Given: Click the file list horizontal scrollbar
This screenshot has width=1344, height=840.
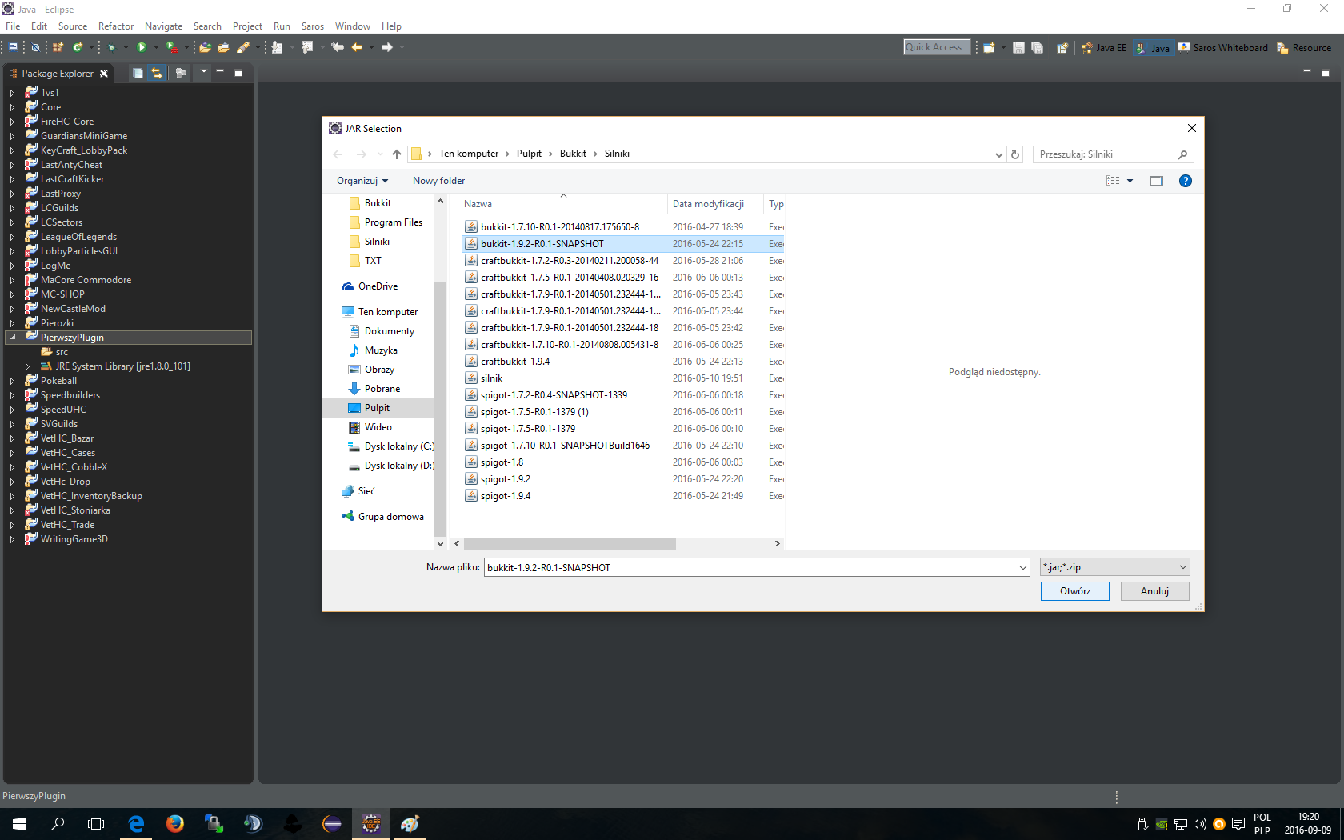Looking at the screenshot, I should click(570, 544).
